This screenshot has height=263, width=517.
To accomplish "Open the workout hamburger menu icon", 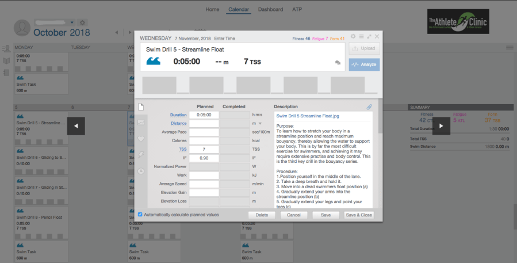I will tap(361, 36).
